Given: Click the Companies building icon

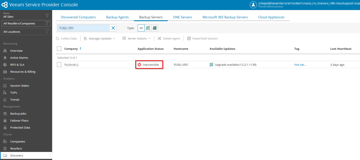Looking at the screenshot, I should pos(5,141).
